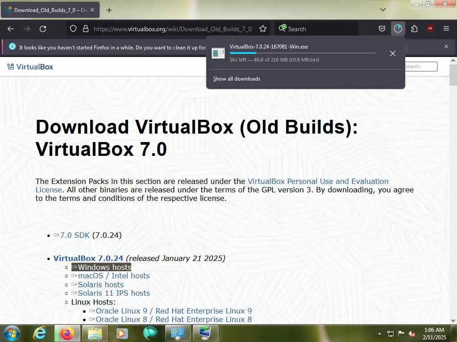Open the Save to Pocket icon

pyautogui.click(x=382, y=29)
